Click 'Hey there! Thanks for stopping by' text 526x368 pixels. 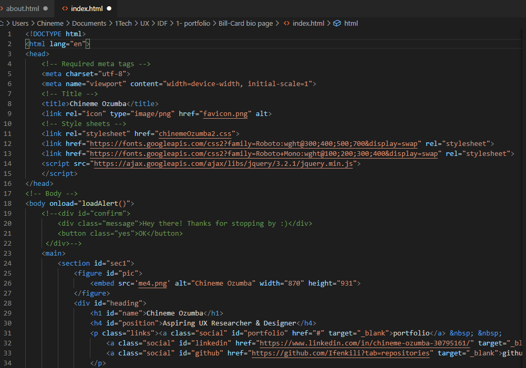pos(209,224)
